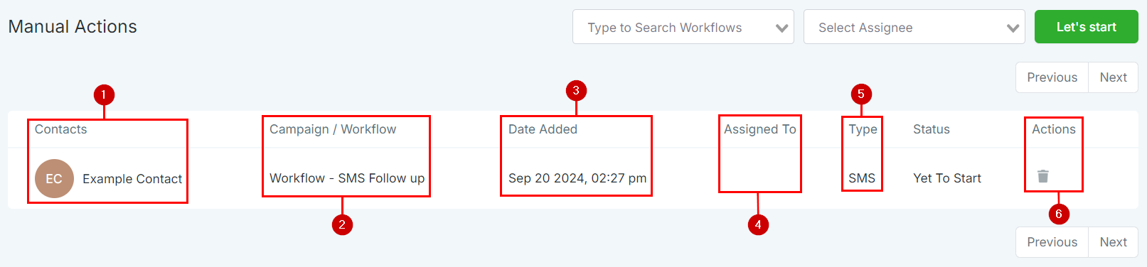Click the Yet To Start status cell
1147x267 pixels.
(947, 178)
